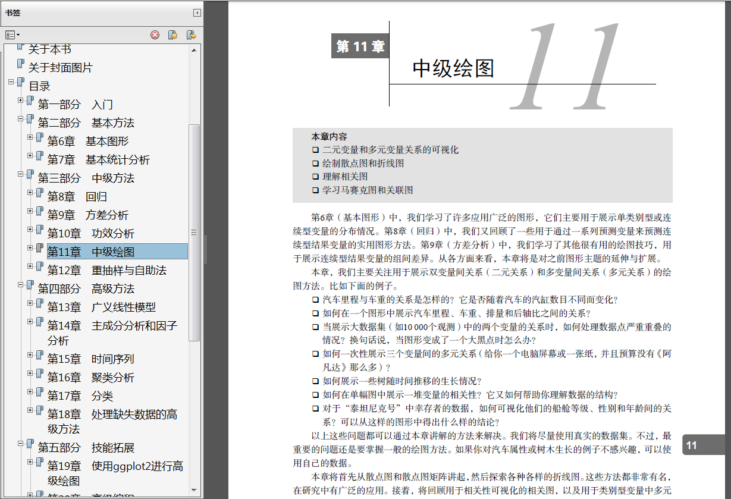The image size is (731, 499).
Task: Click the bookmark icon beside 第10章 功效分析
Action: pos(40,230)
